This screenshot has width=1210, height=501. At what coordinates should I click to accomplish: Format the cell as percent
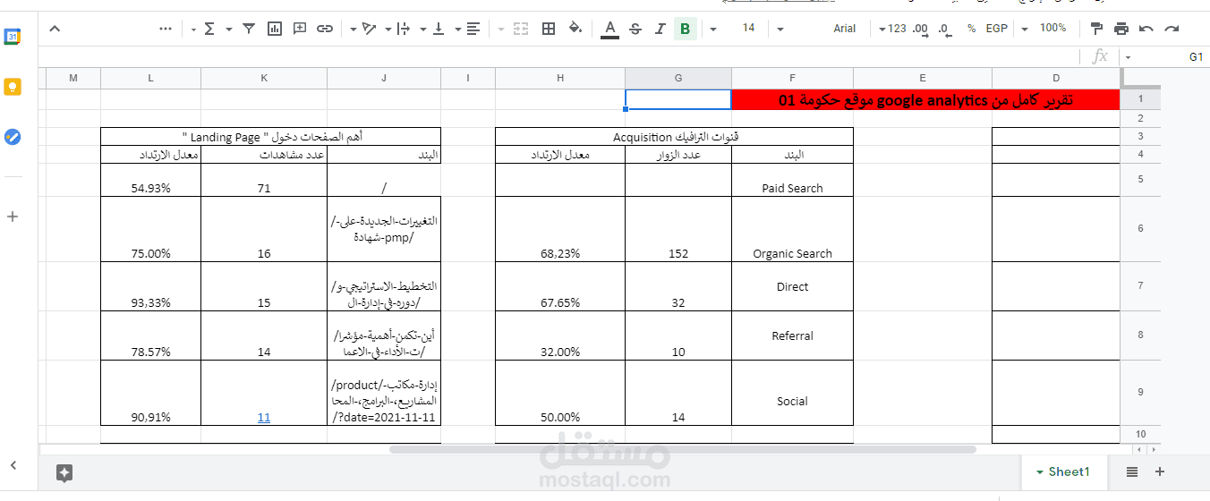[x=971, y=29]
